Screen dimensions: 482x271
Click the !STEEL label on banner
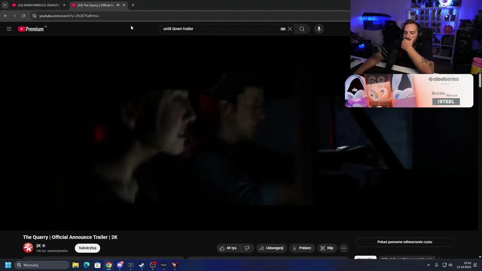(x=446, y=102)
